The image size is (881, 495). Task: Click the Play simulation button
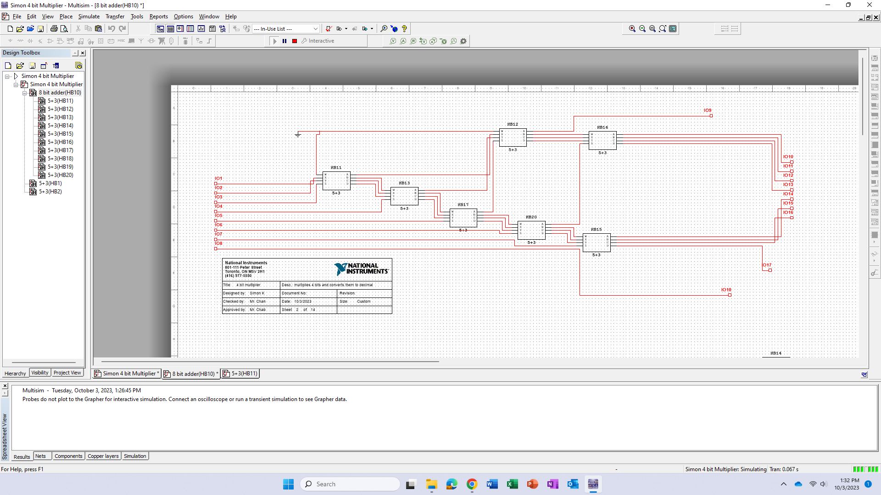tap(274, 40)
